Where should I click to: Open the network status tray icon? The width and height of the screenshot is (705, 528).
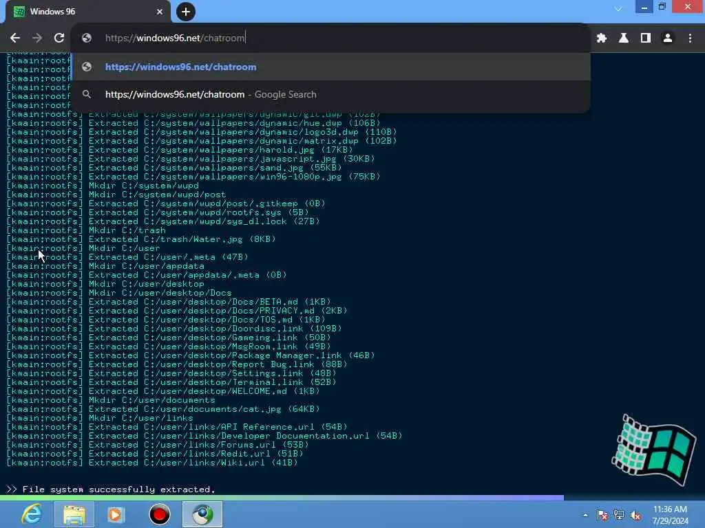[x=619, y=515]
